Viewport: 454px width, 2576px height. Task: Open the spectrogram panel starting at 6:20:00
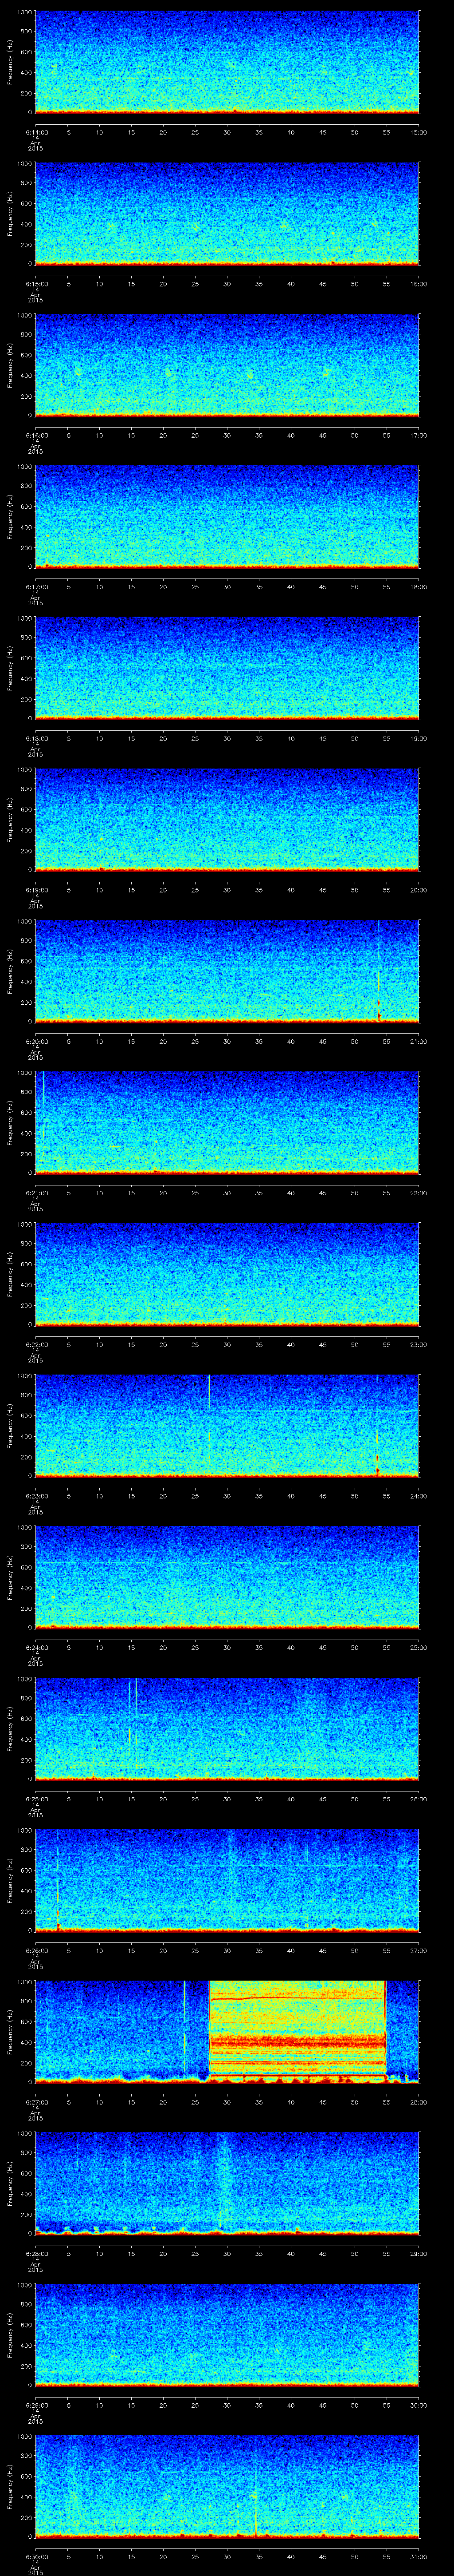point(227,971)
